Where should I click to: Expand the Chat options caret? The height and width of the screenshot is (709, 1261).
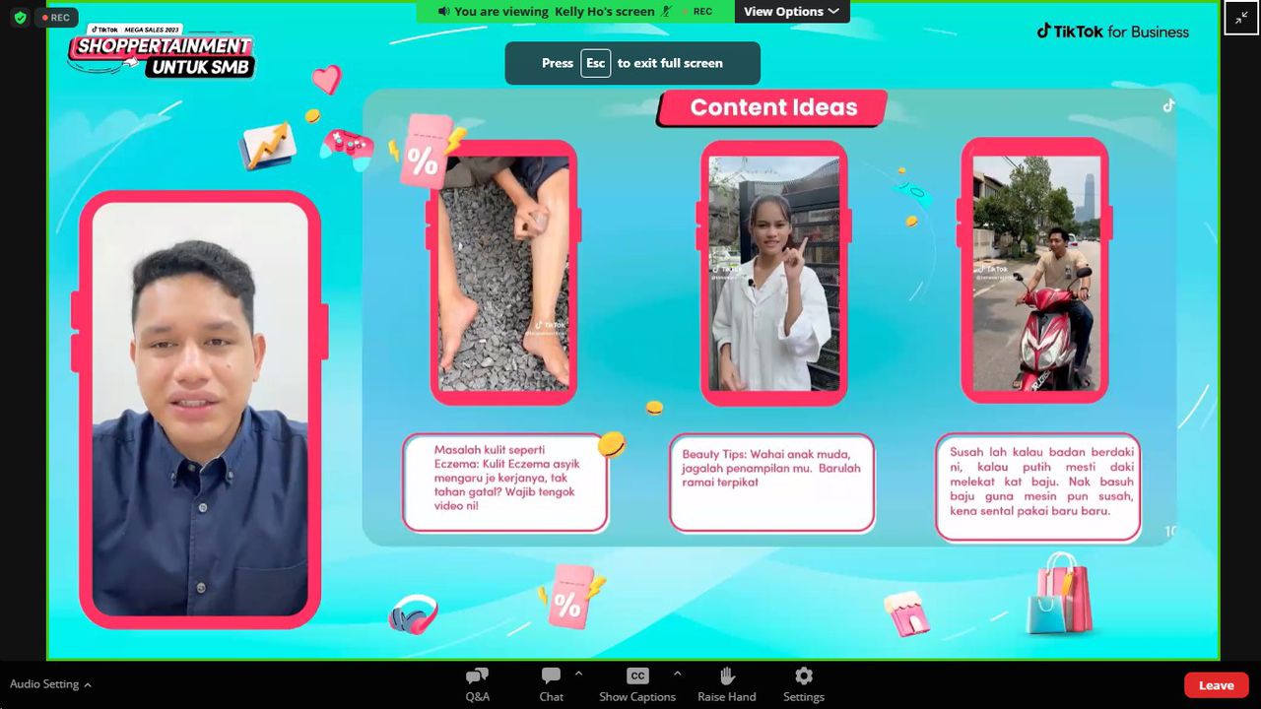(578, 675)
